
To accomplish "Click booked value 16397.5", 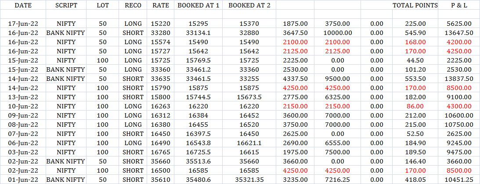I will pos(198,134).
